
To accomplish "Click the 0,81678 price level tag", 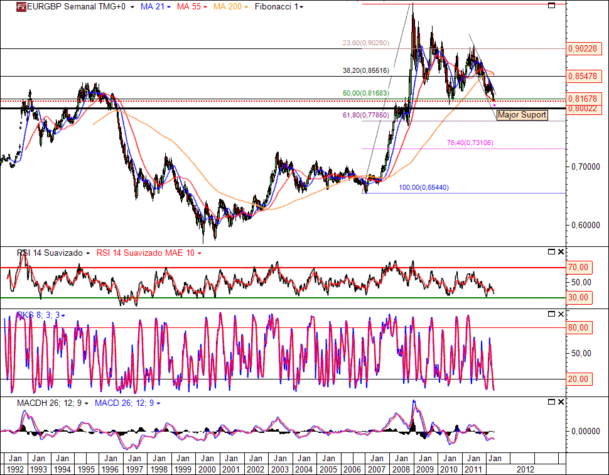I will [x=584, y=99].
